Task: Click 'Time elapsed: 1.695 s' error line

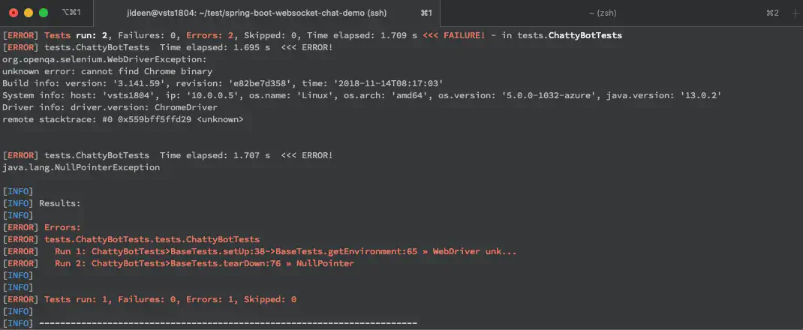Action: pyautogui.click(x=167, y=47)
